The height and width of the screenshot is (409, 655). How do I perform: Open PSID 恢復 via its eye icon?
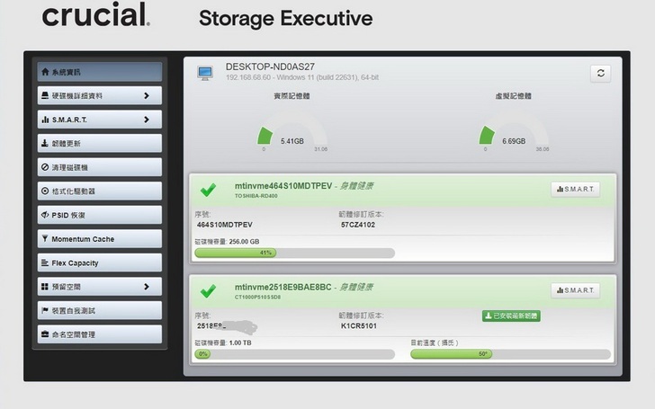click(45, 216)
